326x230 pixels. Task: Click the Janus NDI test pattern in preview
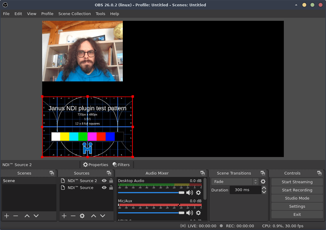(x=88, y=127)
